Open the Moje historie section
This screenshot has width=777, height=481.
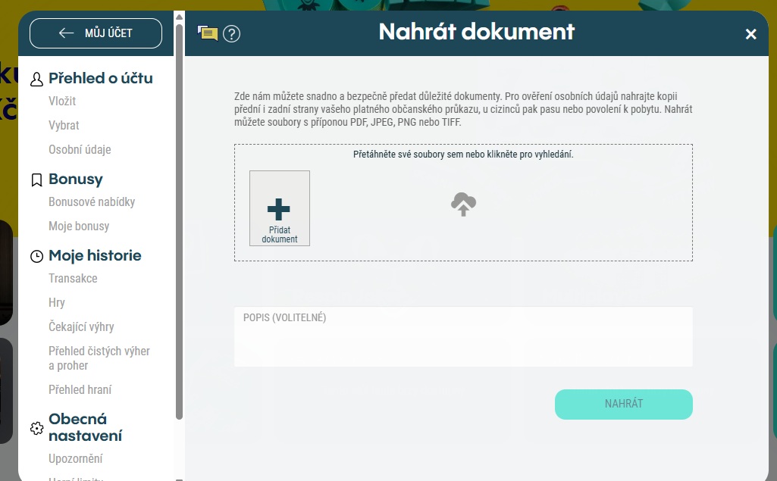[x=95, y=255]
